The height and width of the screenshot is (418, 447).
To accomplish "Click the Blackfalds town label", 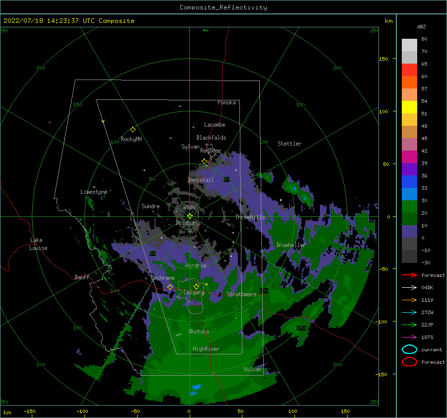I will coord(211,138).
